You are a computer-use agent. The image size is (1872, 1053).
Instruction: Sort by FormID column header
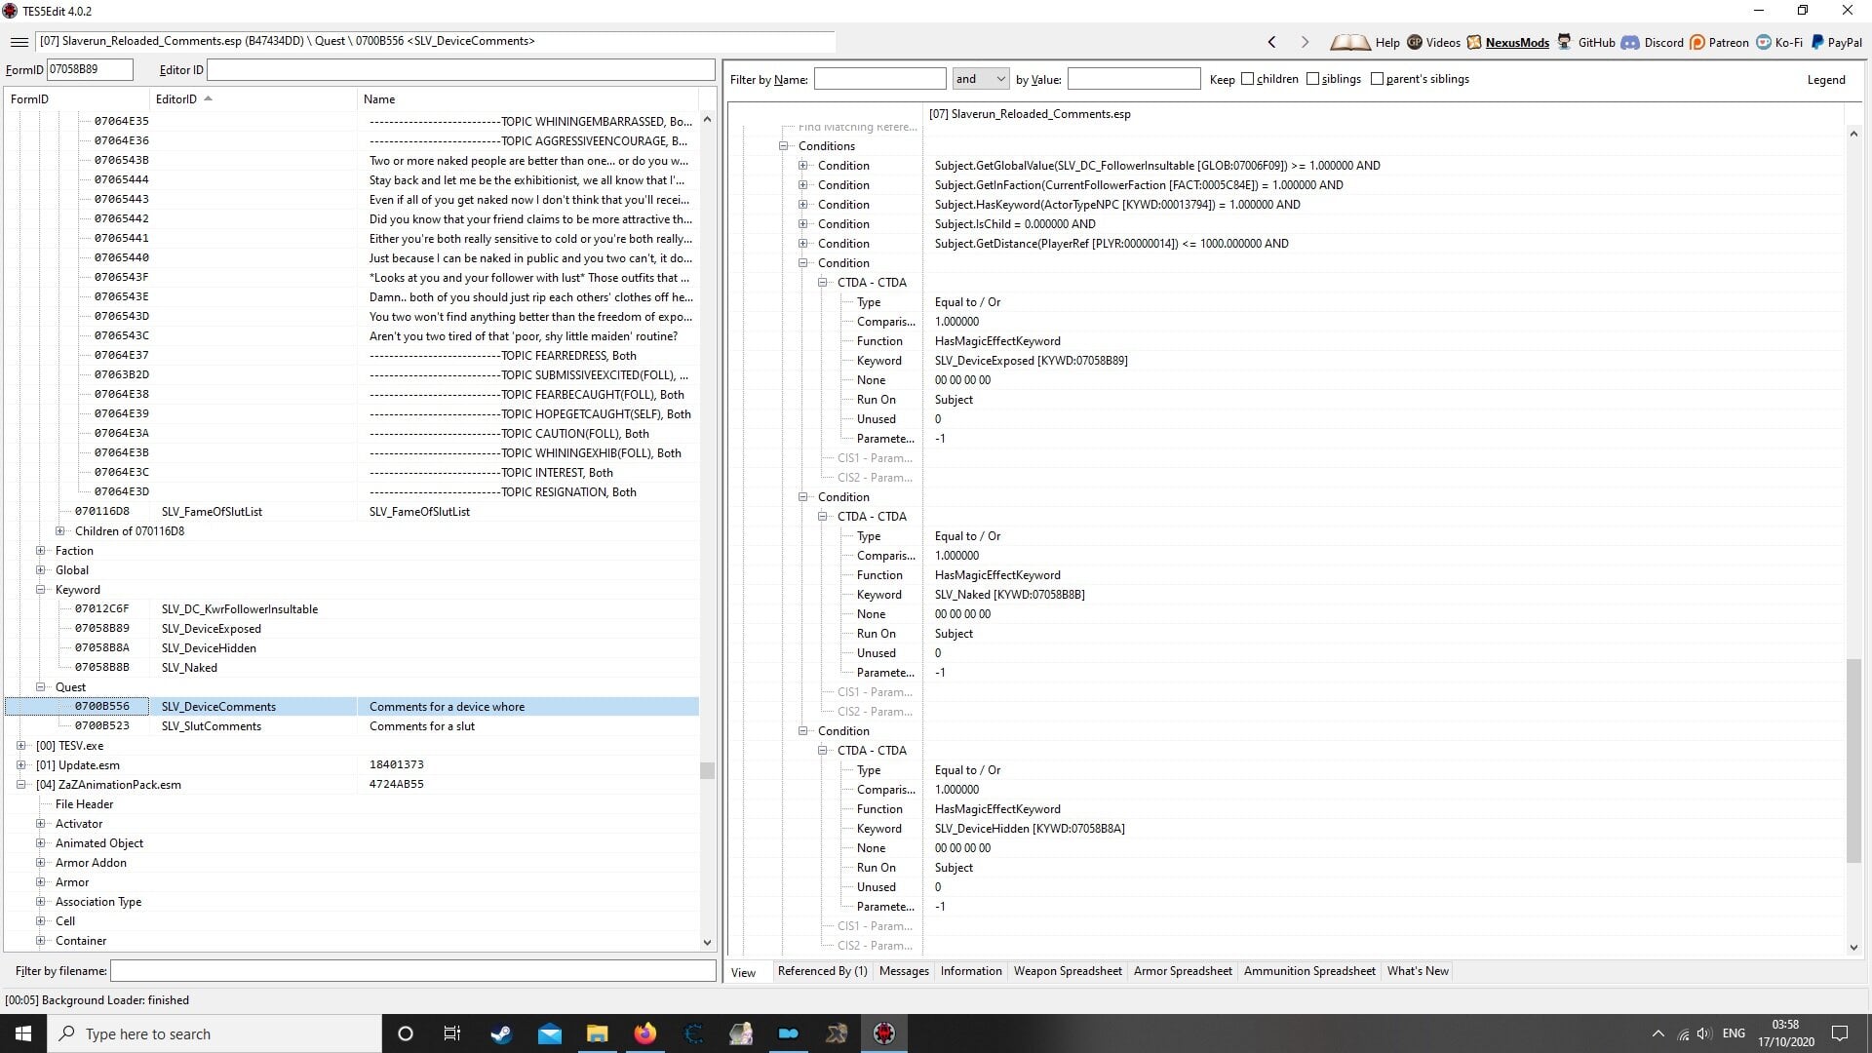tap(77, 99)
